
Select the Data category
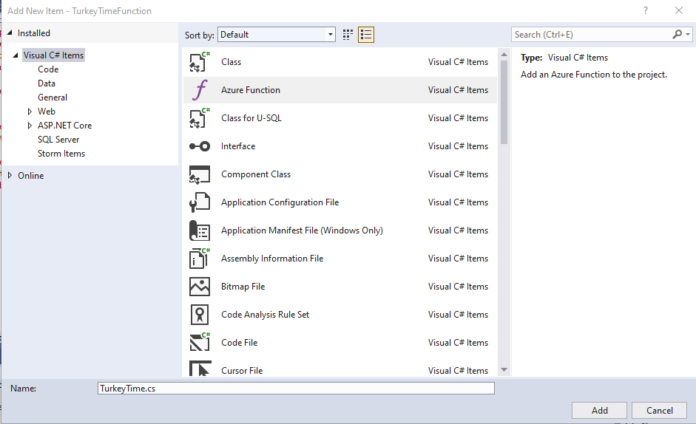47,83
